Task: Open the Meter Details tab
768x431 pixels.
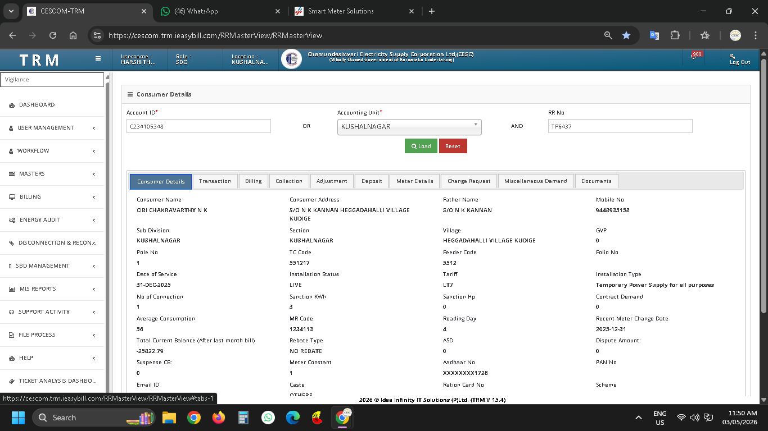Action: pos(414,181)
